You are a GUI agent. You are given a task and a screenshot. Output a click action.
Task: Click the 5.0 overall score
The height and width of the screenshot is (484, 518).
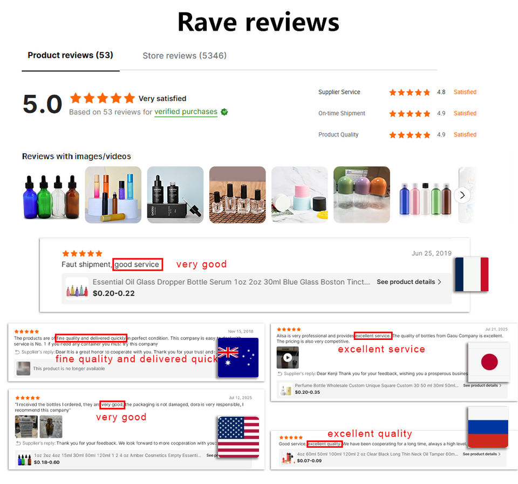click(x=42, y=104)
